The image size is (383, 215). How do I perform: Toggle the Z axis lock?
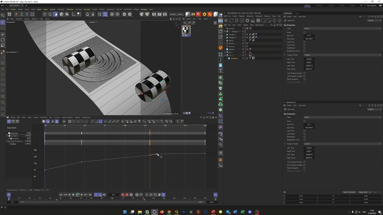(27, 14)
